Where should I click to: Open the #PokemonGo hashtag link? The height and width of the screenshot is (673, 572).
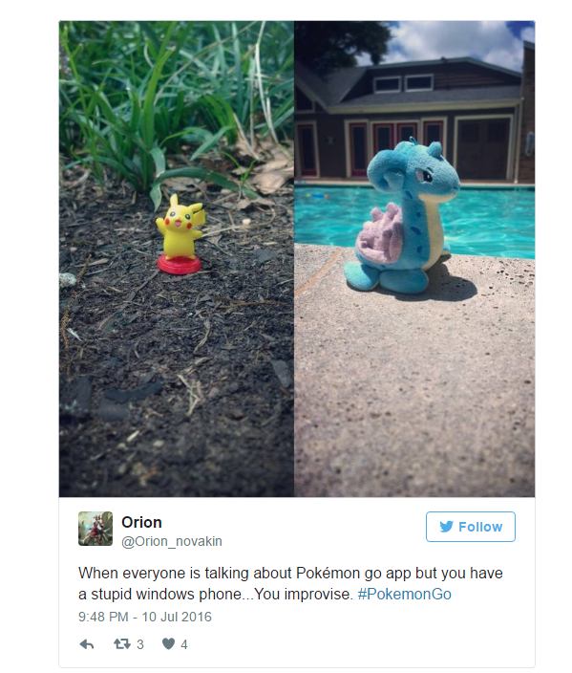tap(404, 594)
